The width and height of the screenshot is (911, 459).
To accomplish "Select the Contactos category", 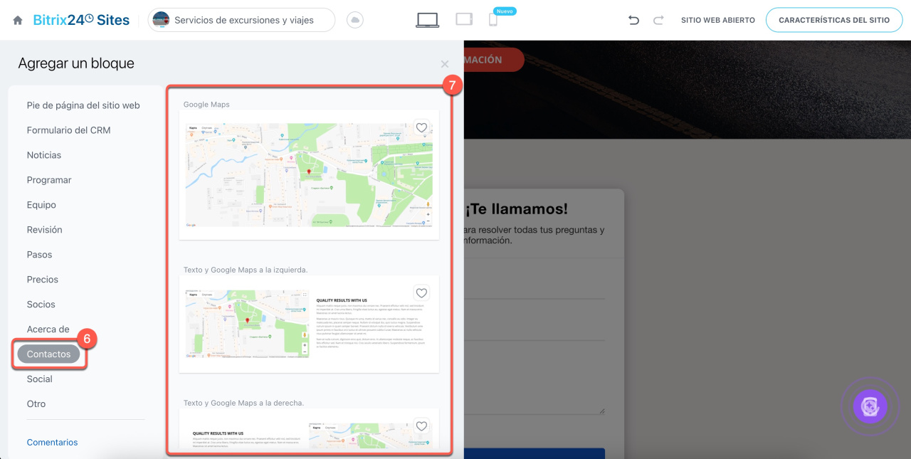I will click(x=48, y=354).
